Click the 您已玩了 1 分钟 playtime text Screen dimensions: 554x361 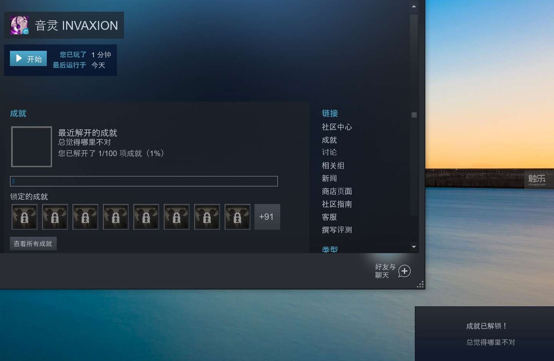click(x=85, y=55)
